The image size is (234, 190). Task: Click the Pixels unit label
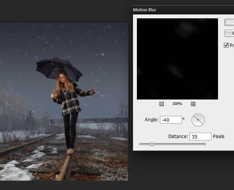point(218,137)
